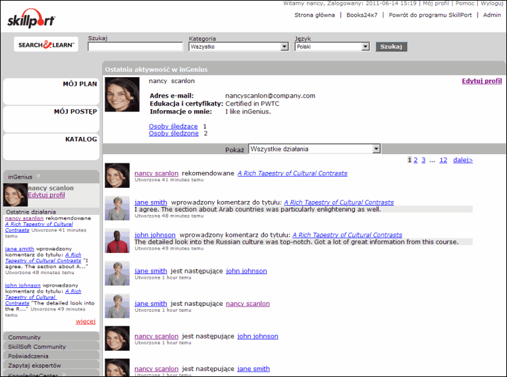Go to page 2 of activity

(x=415, y=160)
